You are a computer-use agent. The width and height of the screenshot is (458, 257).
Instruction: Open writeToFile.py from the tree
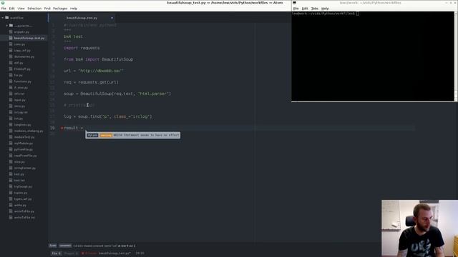pyautogui.click(x=24, y=211)
